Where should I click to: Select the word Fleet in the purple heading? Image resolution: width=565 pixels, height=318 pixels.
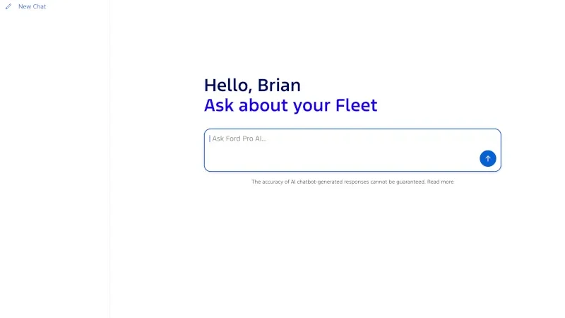[357, 105]
